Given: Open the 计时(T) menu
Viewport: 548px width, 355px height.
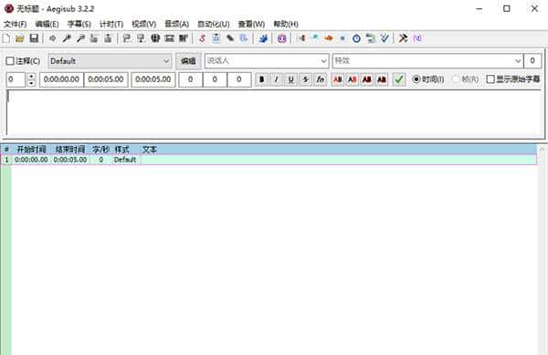Looking at the screenshot, I should (x=111, y=24).
